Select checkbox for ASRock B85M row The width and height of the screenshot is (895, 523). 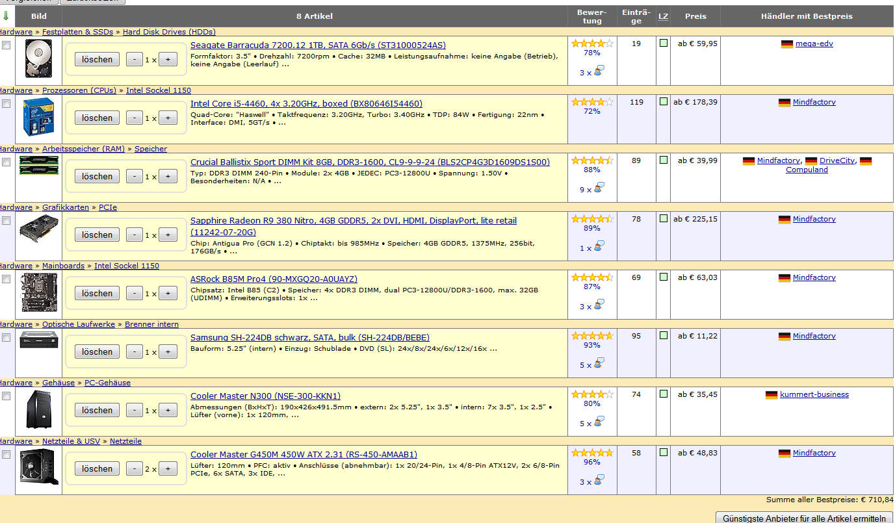6,279
